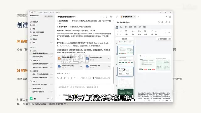Click the upload-to-cloud icon in preview header
The width and height of the screenshot is (201, 113).
(x=162, y=22)
